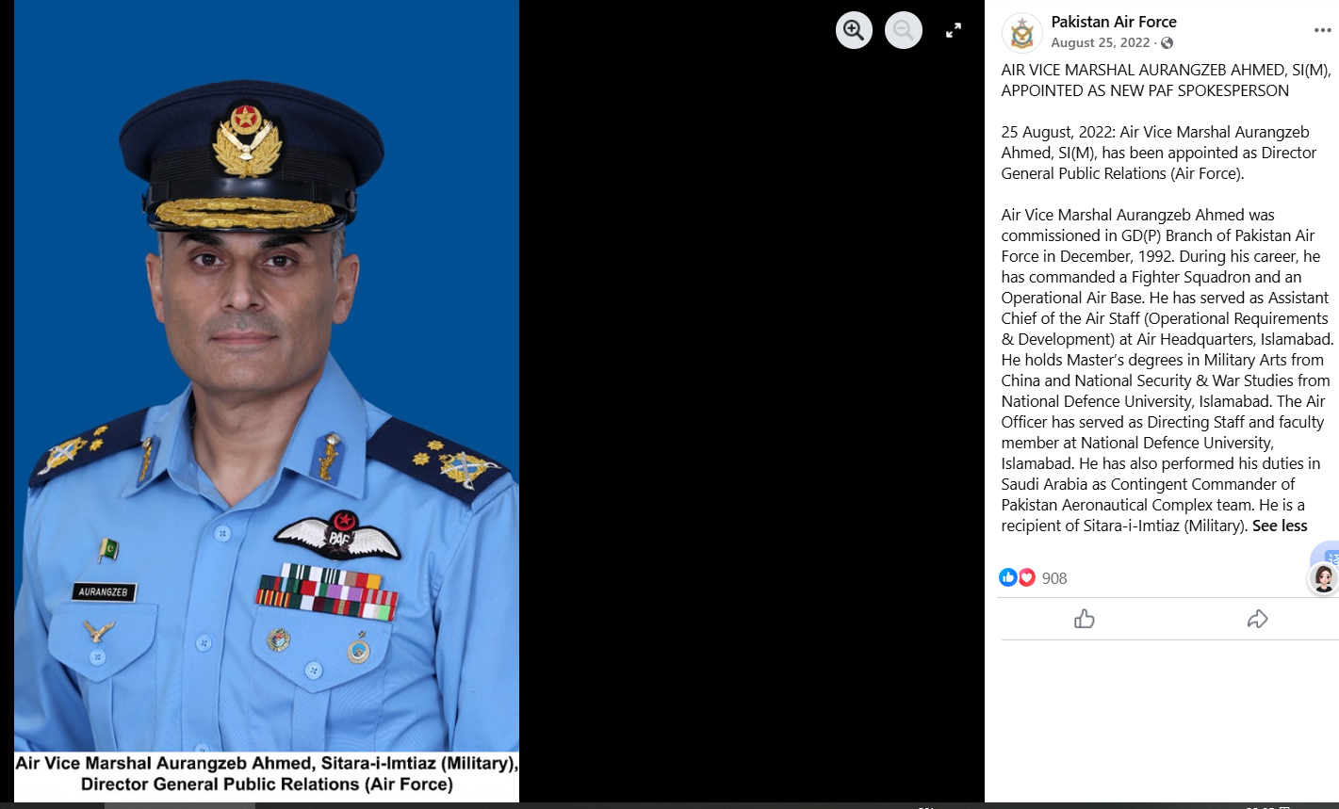This screenshot has width=1339, height=809.
Task: Open the Pakistan Air Force page name link
Action: tap(1114, 22)
